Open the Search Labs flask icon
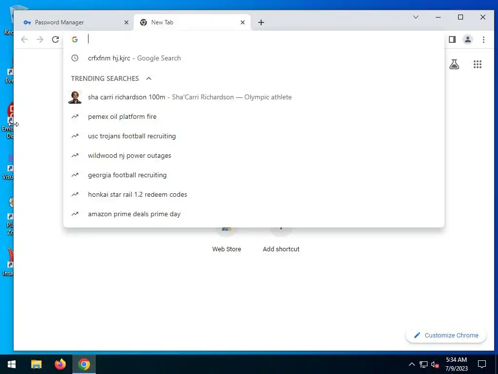 [454, 65]
